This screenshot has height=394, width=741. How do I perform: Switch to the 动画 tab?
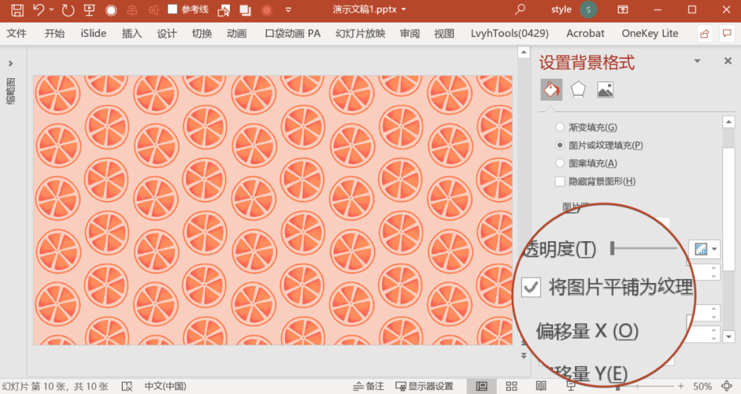pos(237,34)
